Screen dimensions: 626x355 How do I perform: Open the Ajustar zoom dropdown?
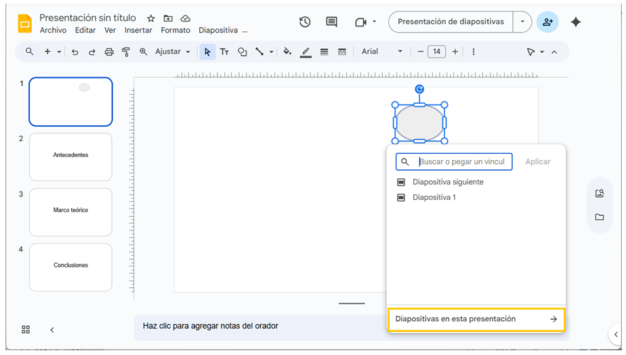[x=172, y=51]
